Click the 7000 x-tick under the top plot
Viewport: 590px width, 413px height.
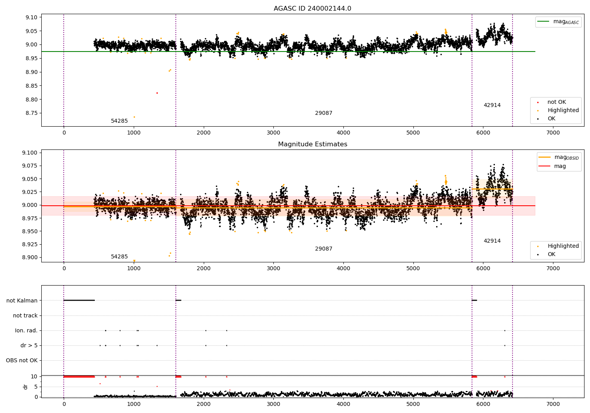553,133
